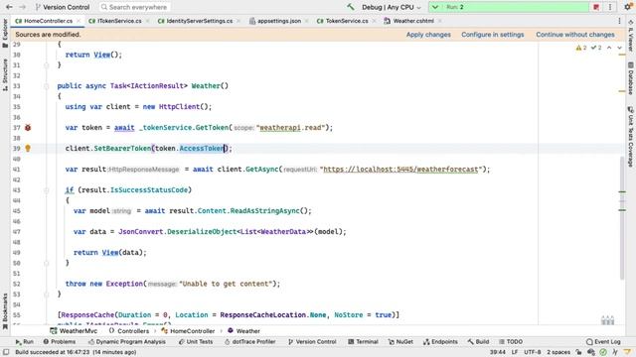636x357 pixels.
Task: Change the LF line separator
Action: point(515,352)
